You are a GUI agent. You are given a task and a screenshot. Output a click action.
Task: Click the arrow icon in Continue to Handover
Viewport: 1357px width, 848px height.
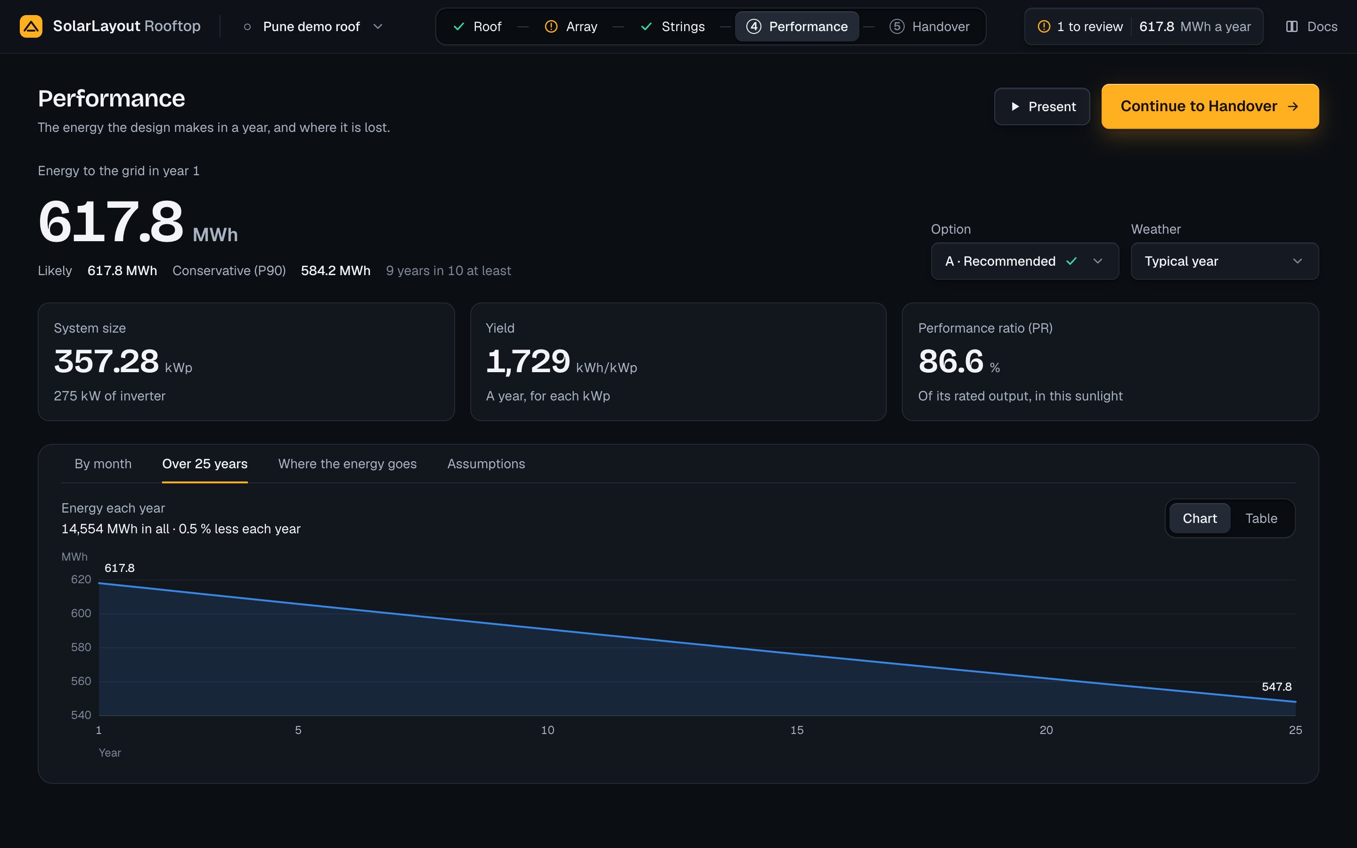click(x=1293, y=106)
